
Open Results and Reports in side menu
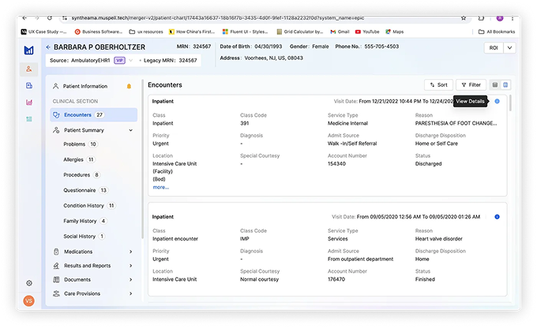click(88, 266)
